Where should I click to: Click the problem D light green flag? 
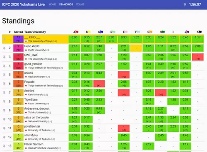pyautogui.click(x=114, y=32)
